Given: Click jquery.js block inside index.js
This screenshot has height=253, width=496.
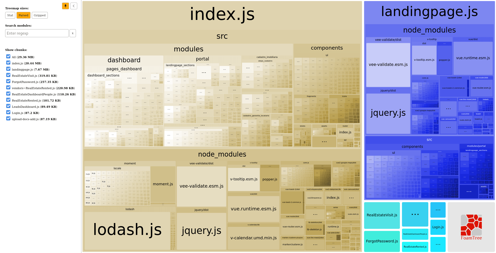Looking at the screenshot, I should 202,231.
